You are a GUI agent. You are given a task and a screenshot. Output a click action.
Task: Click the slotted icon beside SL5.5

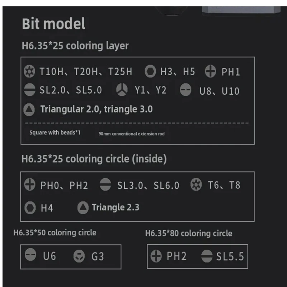tap(206, 256)
